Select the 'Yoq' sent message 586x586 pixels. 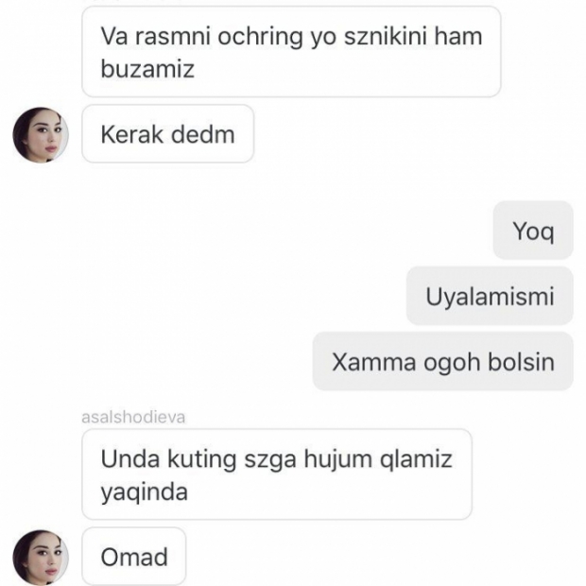533,231
